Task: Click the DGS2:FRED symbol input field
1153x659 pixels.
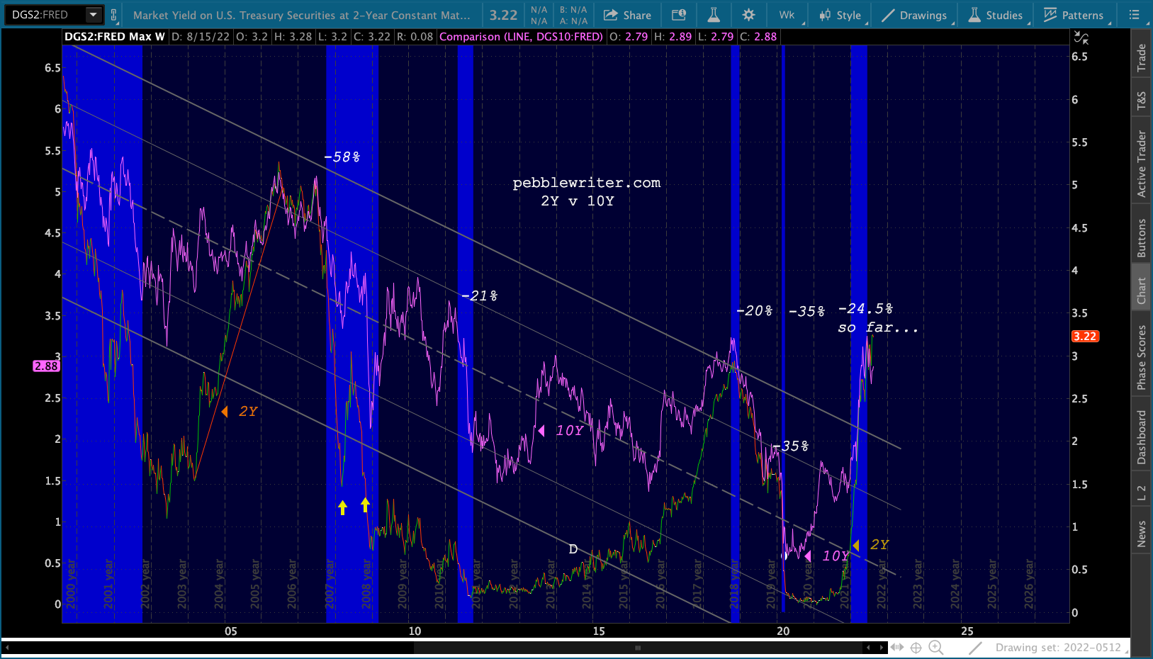Action: (x=45, y=15)
